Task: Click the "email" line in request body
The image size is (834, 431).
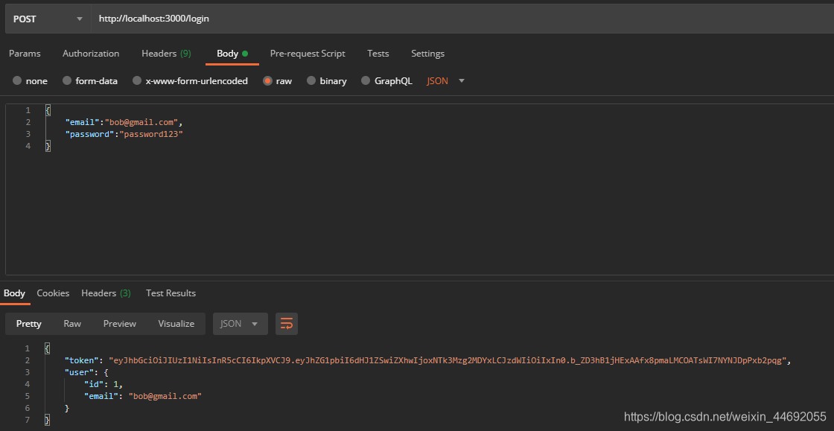Action: click(124, 122)
